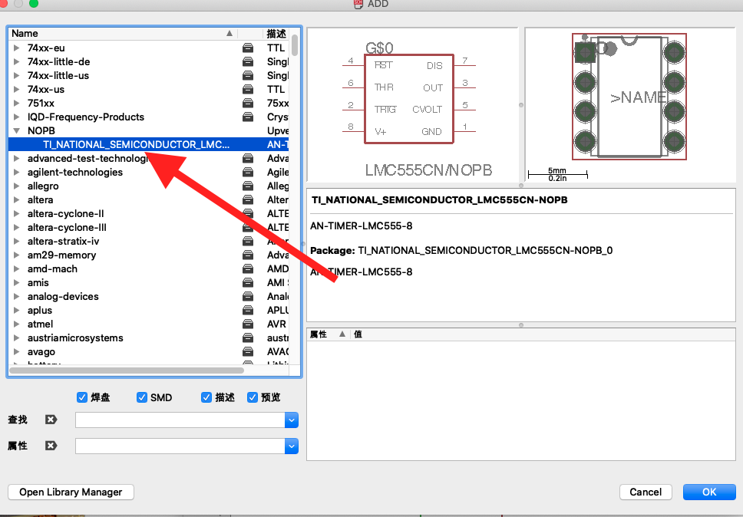The width and height of the screenshot is (743, 517).
Task: Sort by Name column header
Action: pos(122,33)
